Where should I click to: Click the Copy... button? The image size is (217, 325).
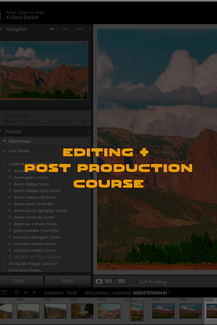[x=21, y=281]
